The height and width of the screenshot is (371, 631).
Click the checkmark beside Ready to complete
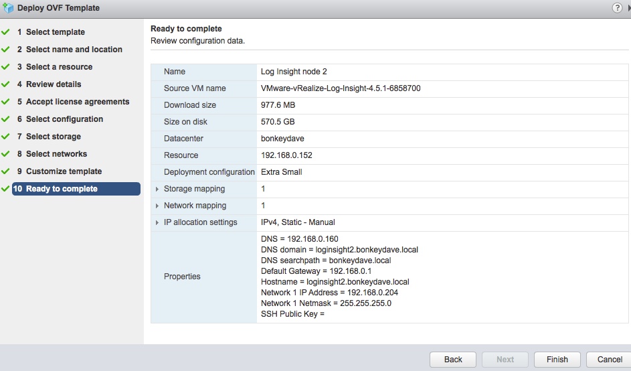click(5, 189)
